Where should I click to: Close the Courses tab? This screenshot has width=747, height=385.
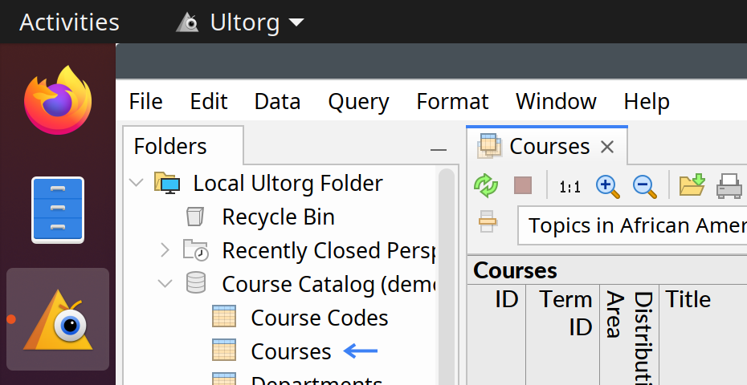click(607, 147)
